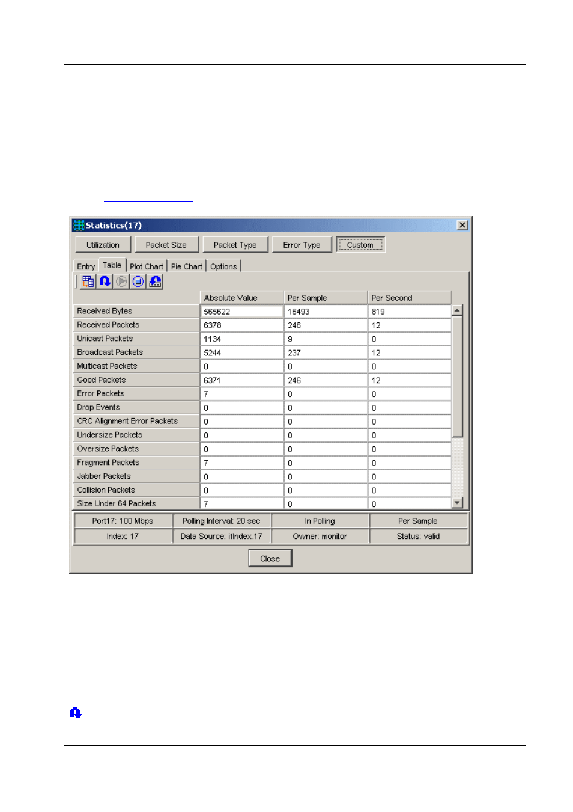The image size is (573, 812).
Task: Select the Collision Packets row label
Action: pos(136,491)
